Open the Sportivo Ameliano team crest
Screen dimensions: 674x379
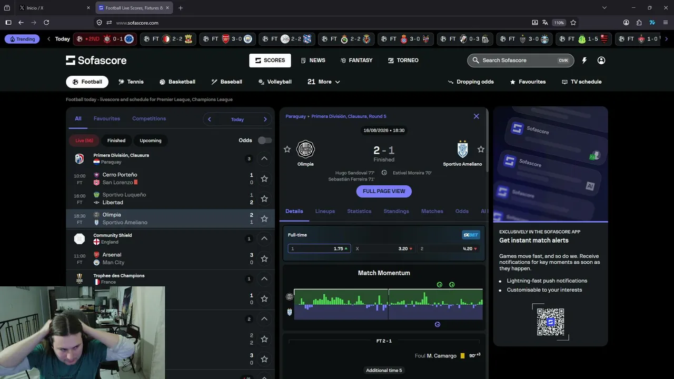tap(462, 149)
